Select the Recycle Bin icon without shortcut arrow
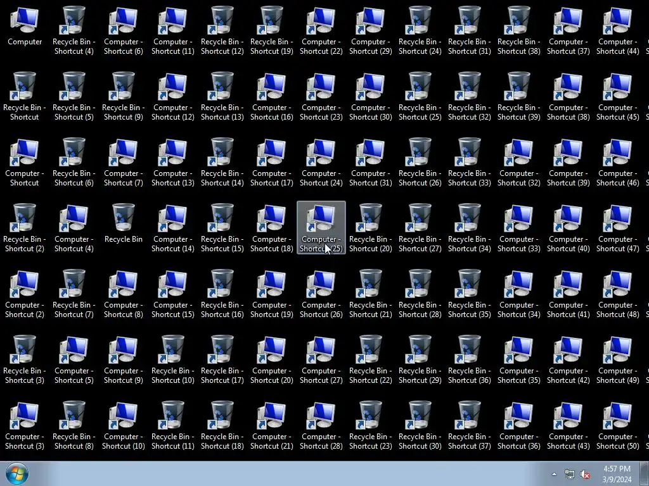The image size is (649, 486). (x=124, y=223)
